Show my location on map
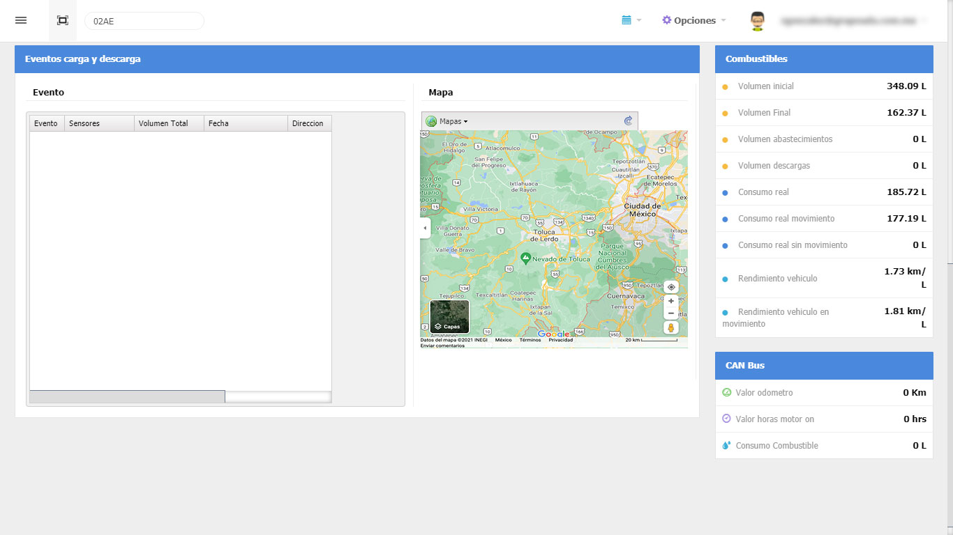Viewport: 953px width, 535px height. [x=671, y=287]
